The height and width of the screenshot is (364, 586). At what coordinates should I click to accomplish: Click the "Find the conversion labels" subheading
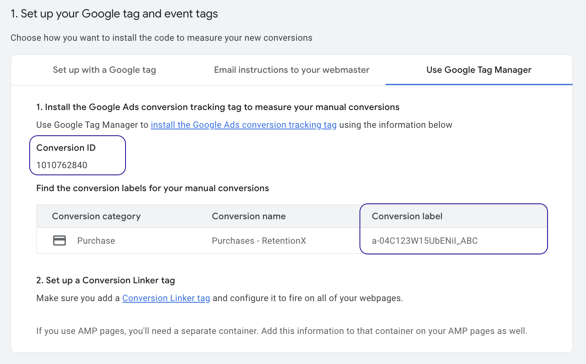pyautogui.click(x=153, y=188)
